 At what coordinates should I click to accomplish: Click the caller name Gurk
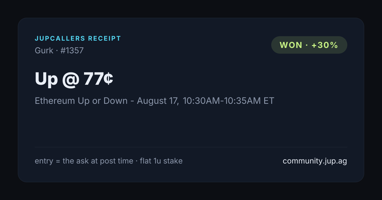(44, 50)
